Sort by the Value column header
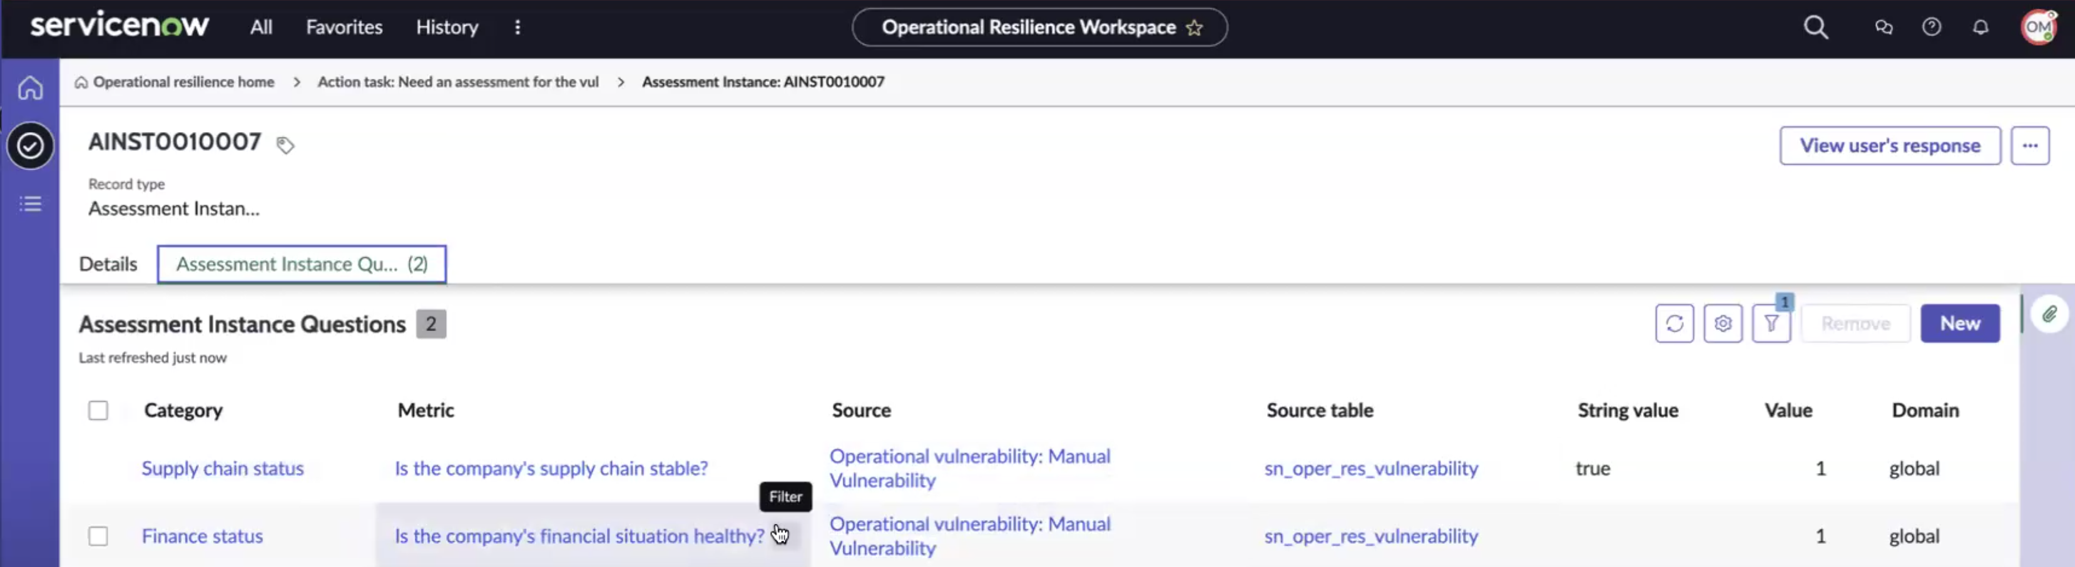 (x=1788, y=411)
